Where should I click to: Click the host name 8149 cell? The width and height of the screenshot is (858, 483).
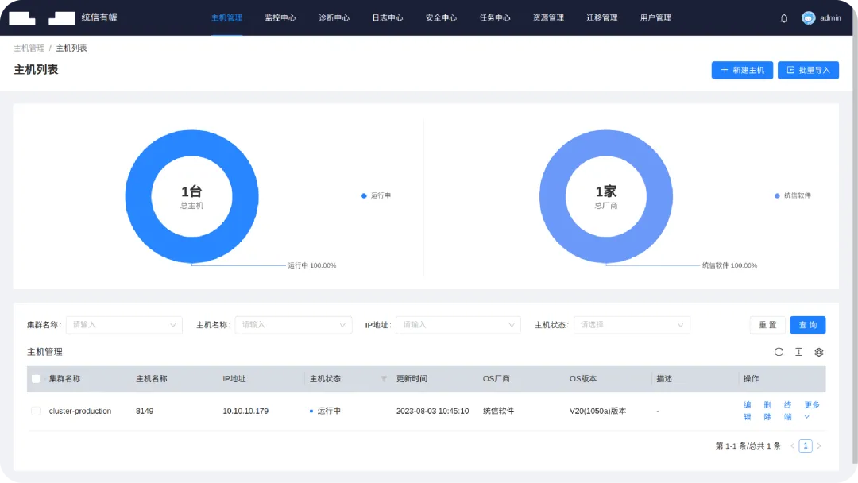pyautogui.click(x=145, y=411)
